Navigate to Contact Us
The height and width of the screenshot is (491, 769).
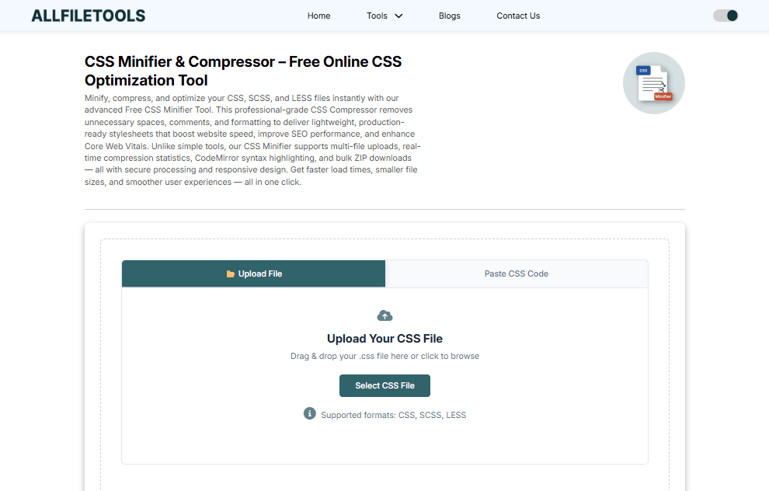(518, 16)
